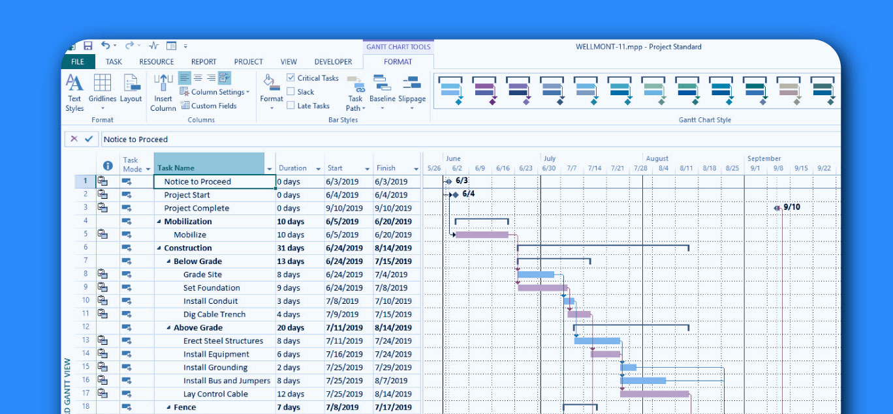Click the entry bar showing Notice to Proceed
This screenshot has width=893, height=414.
tap(470, 139)
